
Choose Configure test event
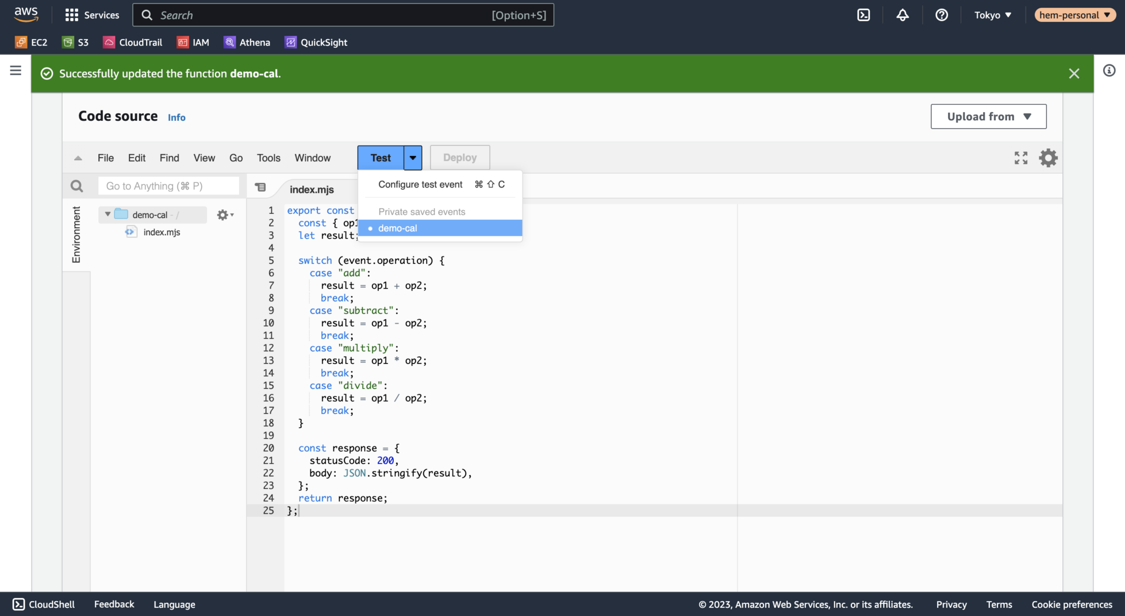coord(440,185)
